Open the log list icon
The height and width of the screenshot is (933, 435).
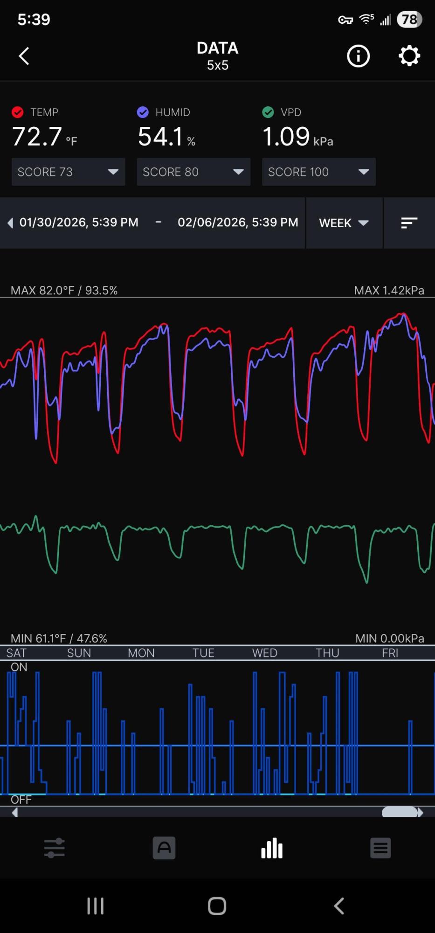(380, 848)
